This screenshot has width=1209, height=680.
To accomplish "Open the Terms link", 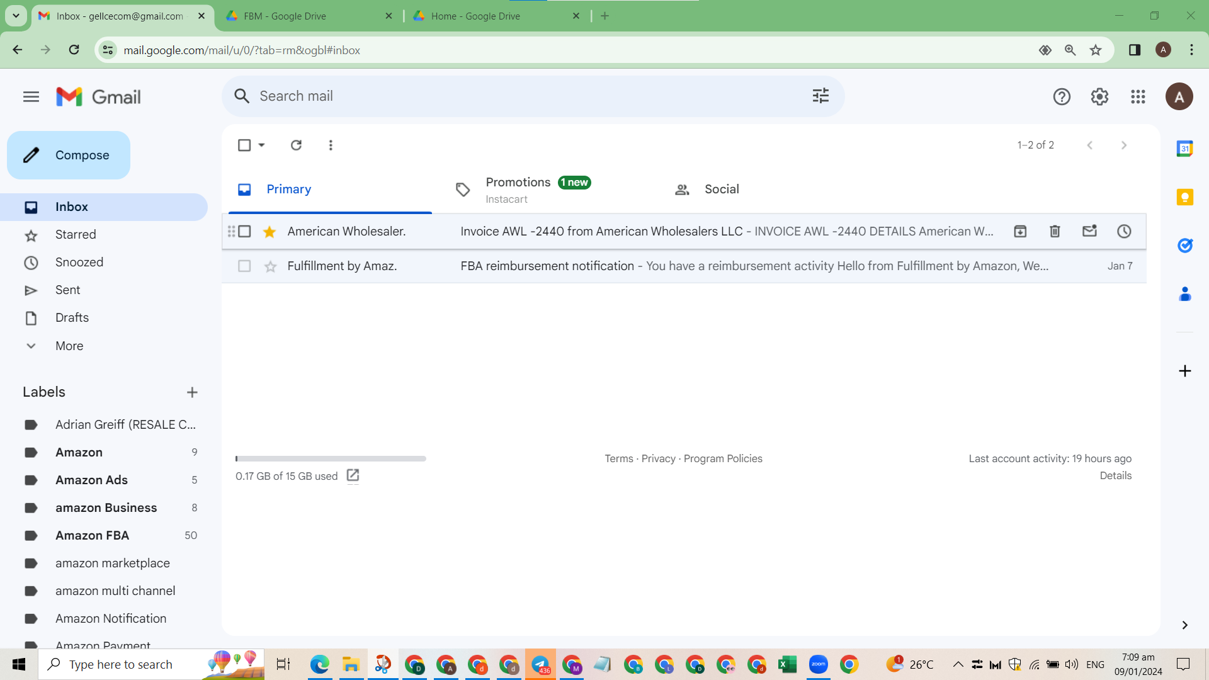I will 618,458.
